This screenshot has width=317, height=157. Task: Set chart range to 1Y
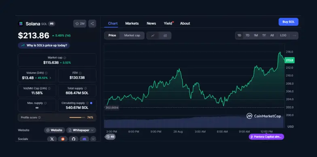(x=264, y=35)
